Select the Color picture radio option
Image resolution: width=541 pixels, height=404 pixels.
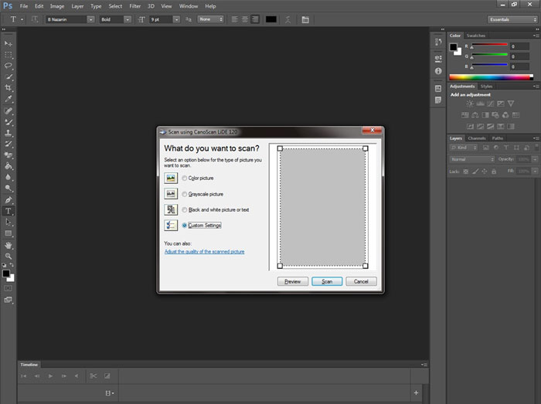pos(185,178)
